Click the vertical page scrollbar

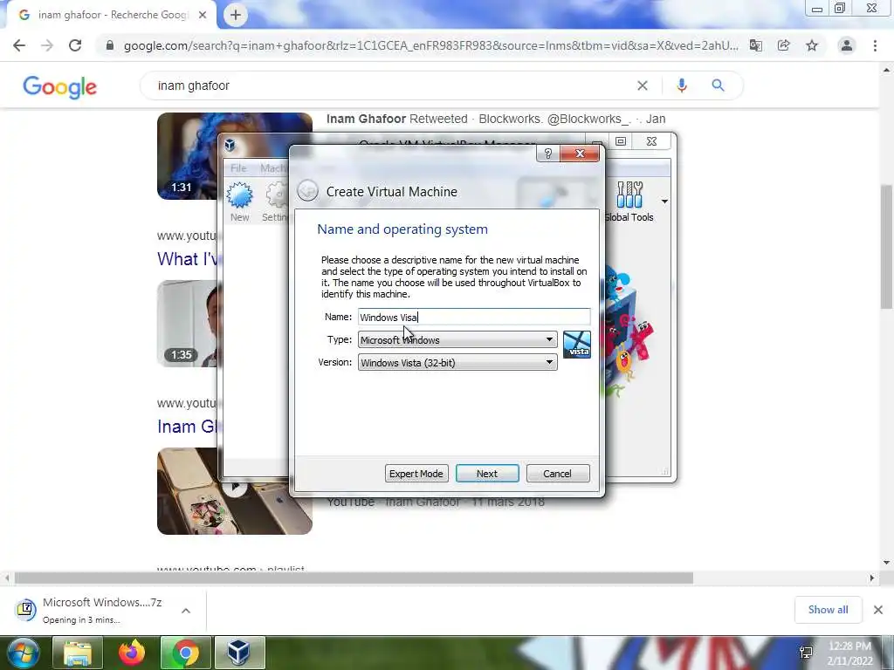click(887, 246)
